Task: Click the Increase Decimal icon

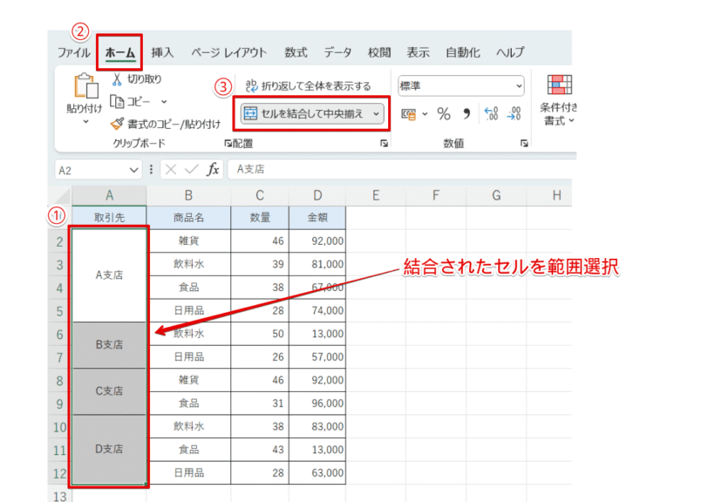Action: tap(491, 114)
